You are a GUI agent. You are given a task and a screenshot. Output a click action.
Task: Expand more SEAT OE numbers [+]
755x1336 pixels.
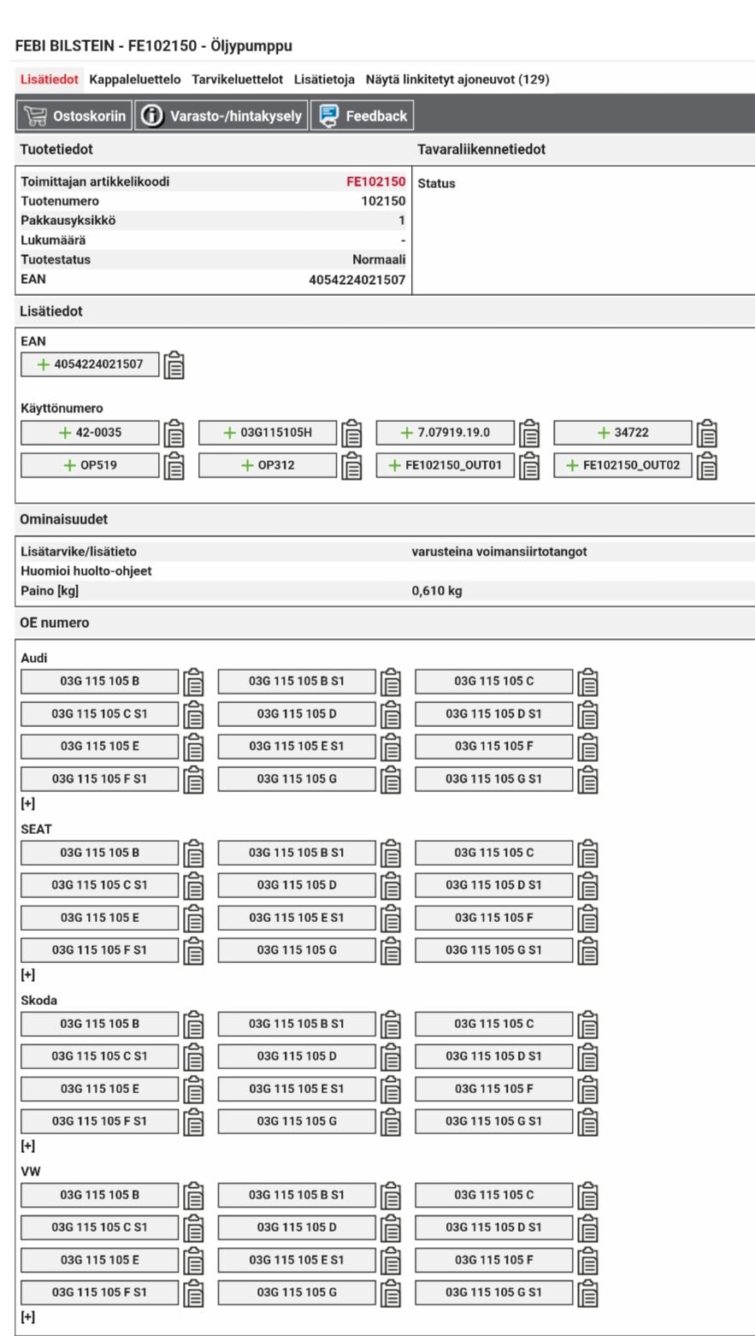pyautogui.click(x=27, y=975)
